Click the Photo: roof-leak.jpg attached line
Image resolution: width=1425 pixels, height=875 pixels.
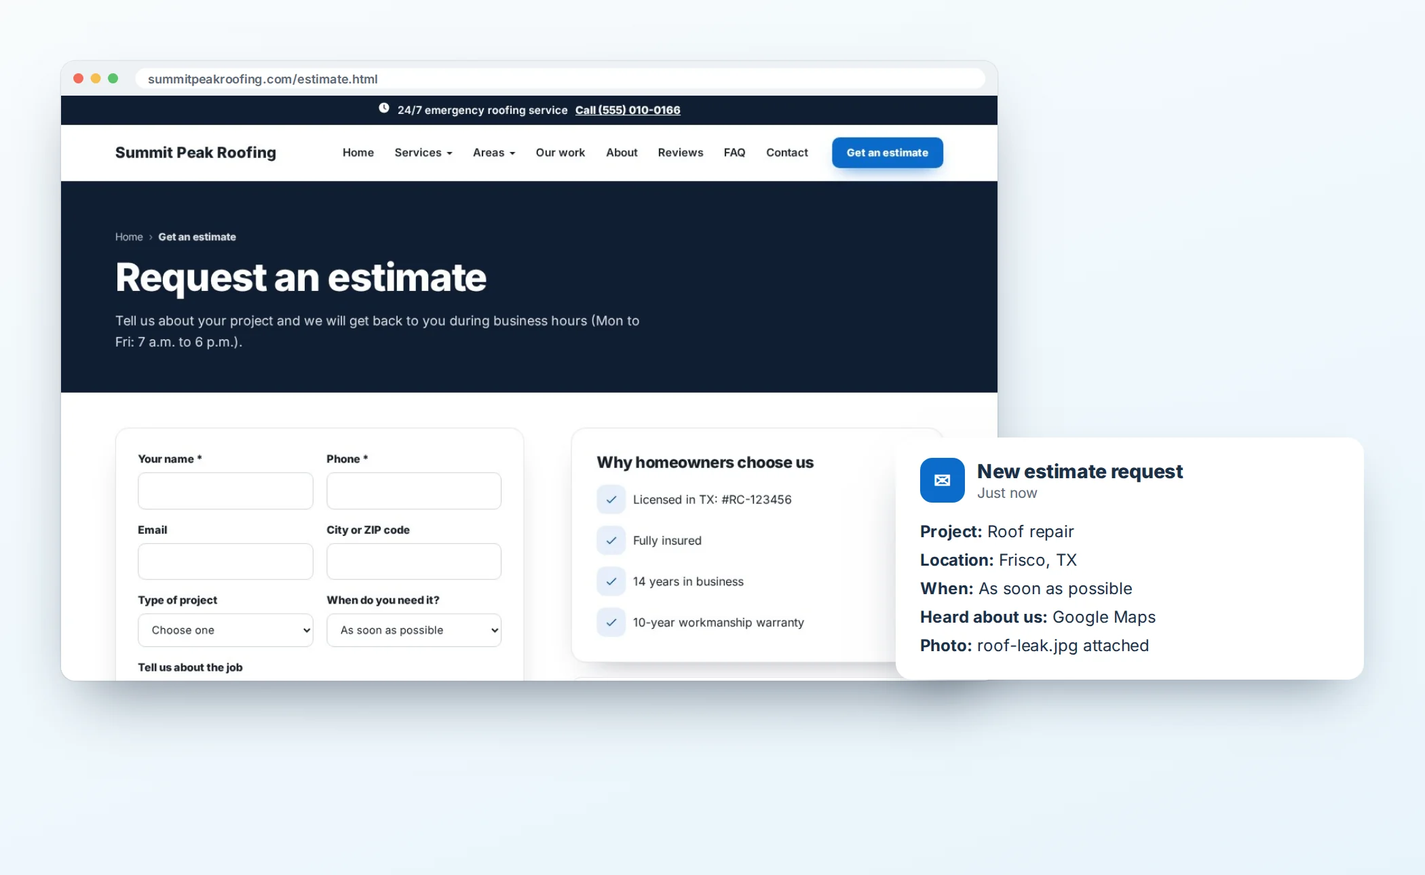point(1034,645)
